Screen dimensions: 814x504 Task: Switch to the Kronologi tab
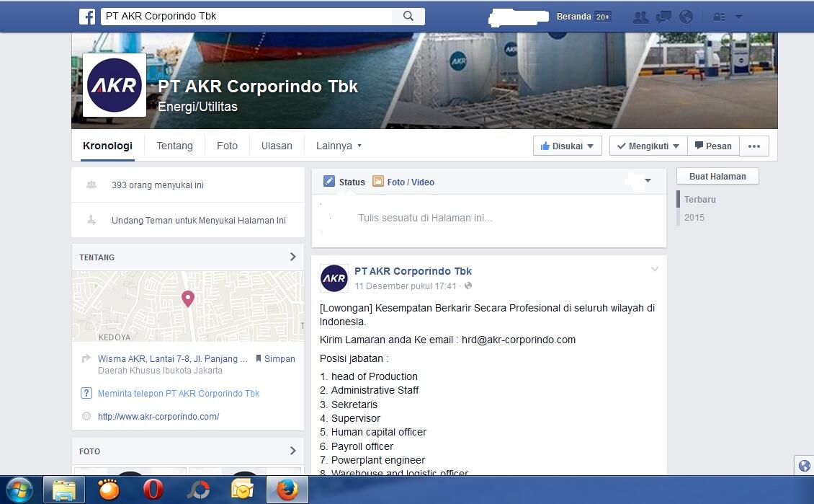click(107, 146)
